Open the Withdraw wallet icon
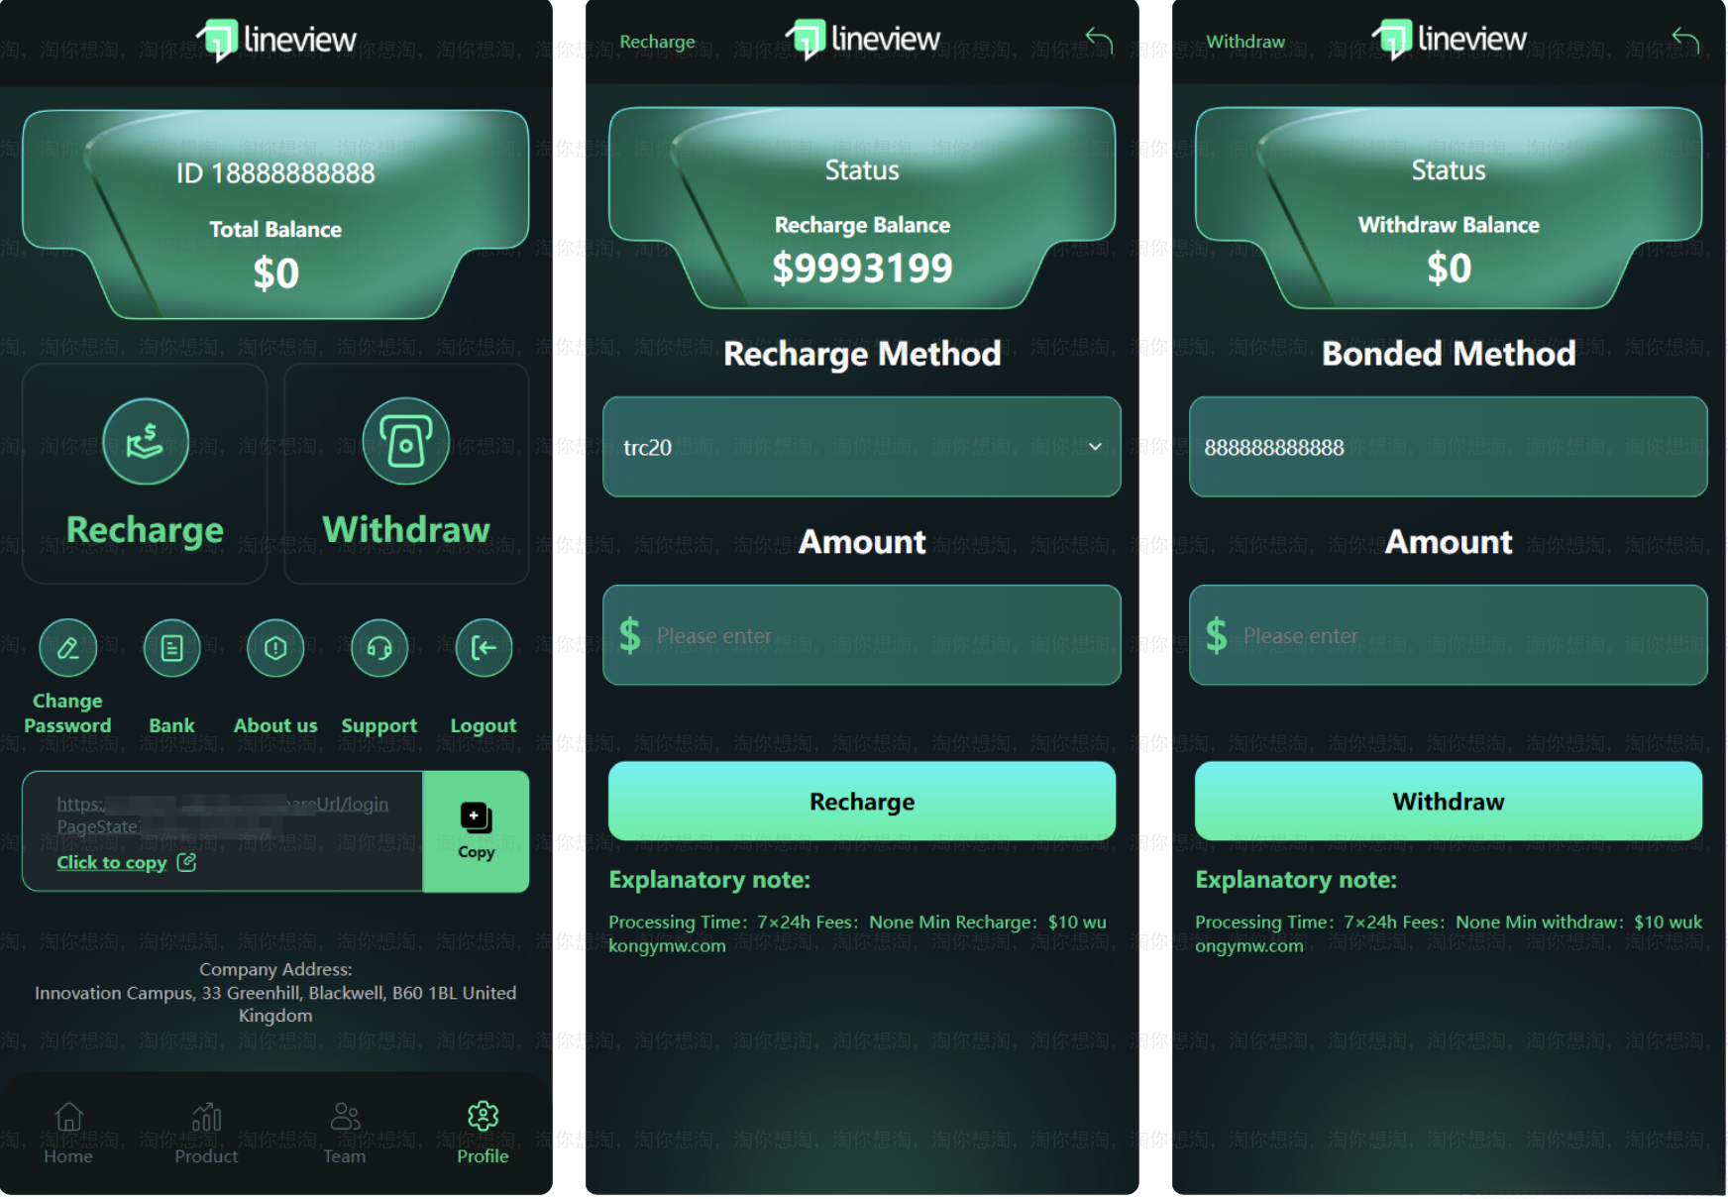 pyautogui.click(x=406, y=442)
